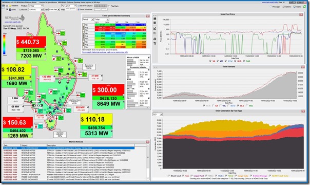Image resolution: width=310 pixels, height=185 pixels.
Task: Close the Market Notices panel
Action: tap(147, 142)
